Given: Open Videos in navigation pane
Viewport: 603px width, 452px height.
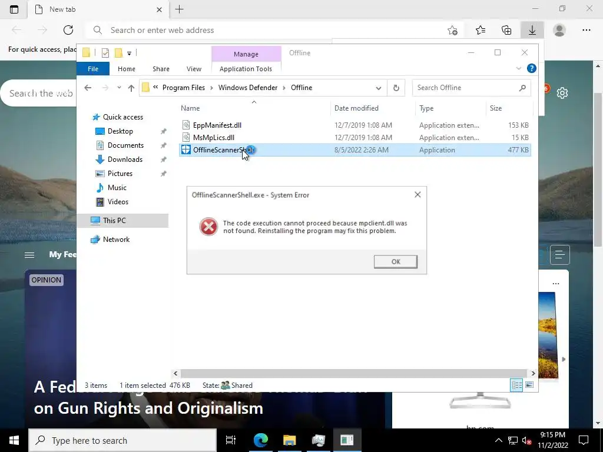Looking at the screenshot, I should click(118, 202).
